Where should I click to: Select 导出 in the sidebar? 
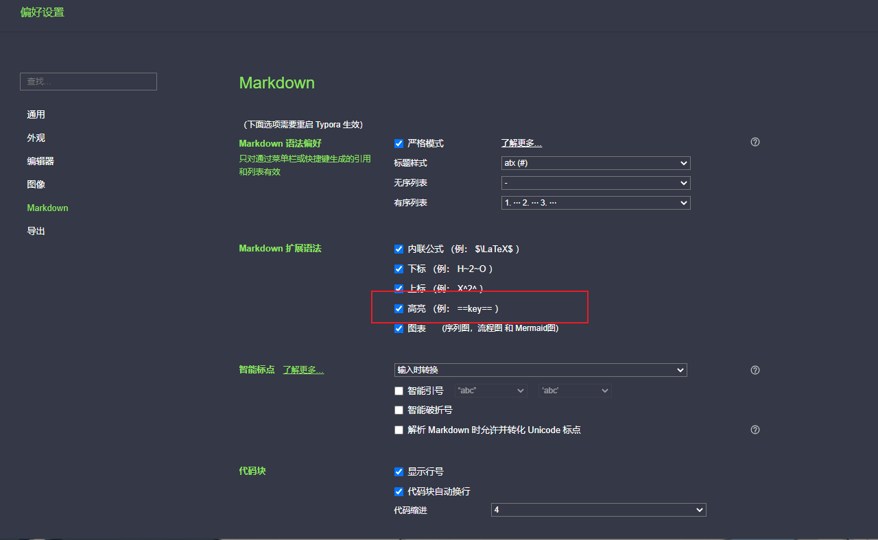pyautogui.click(x=36, y=231)
